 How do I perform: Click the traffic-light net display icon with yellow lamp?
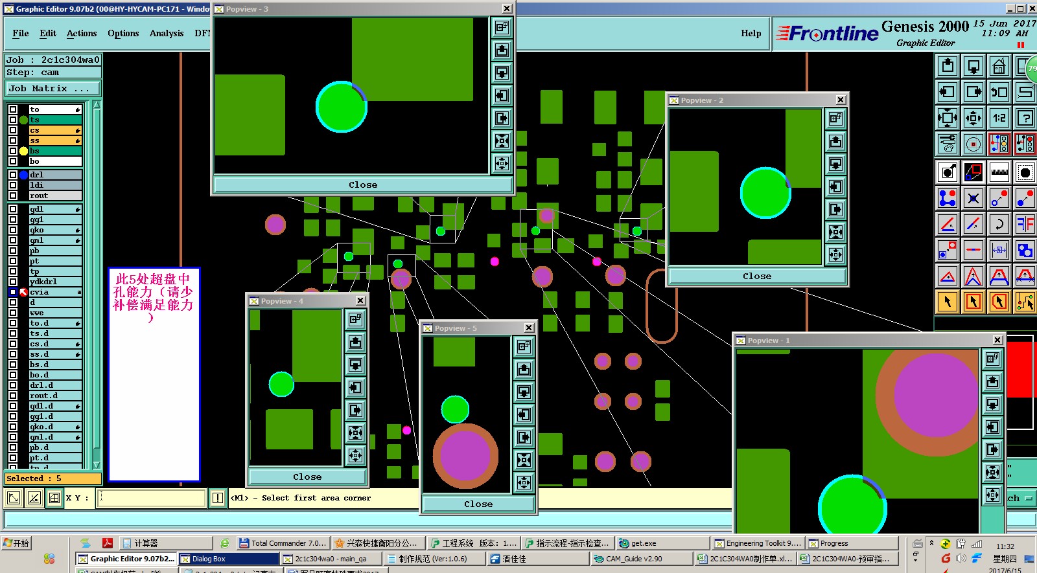coord(999,144)
